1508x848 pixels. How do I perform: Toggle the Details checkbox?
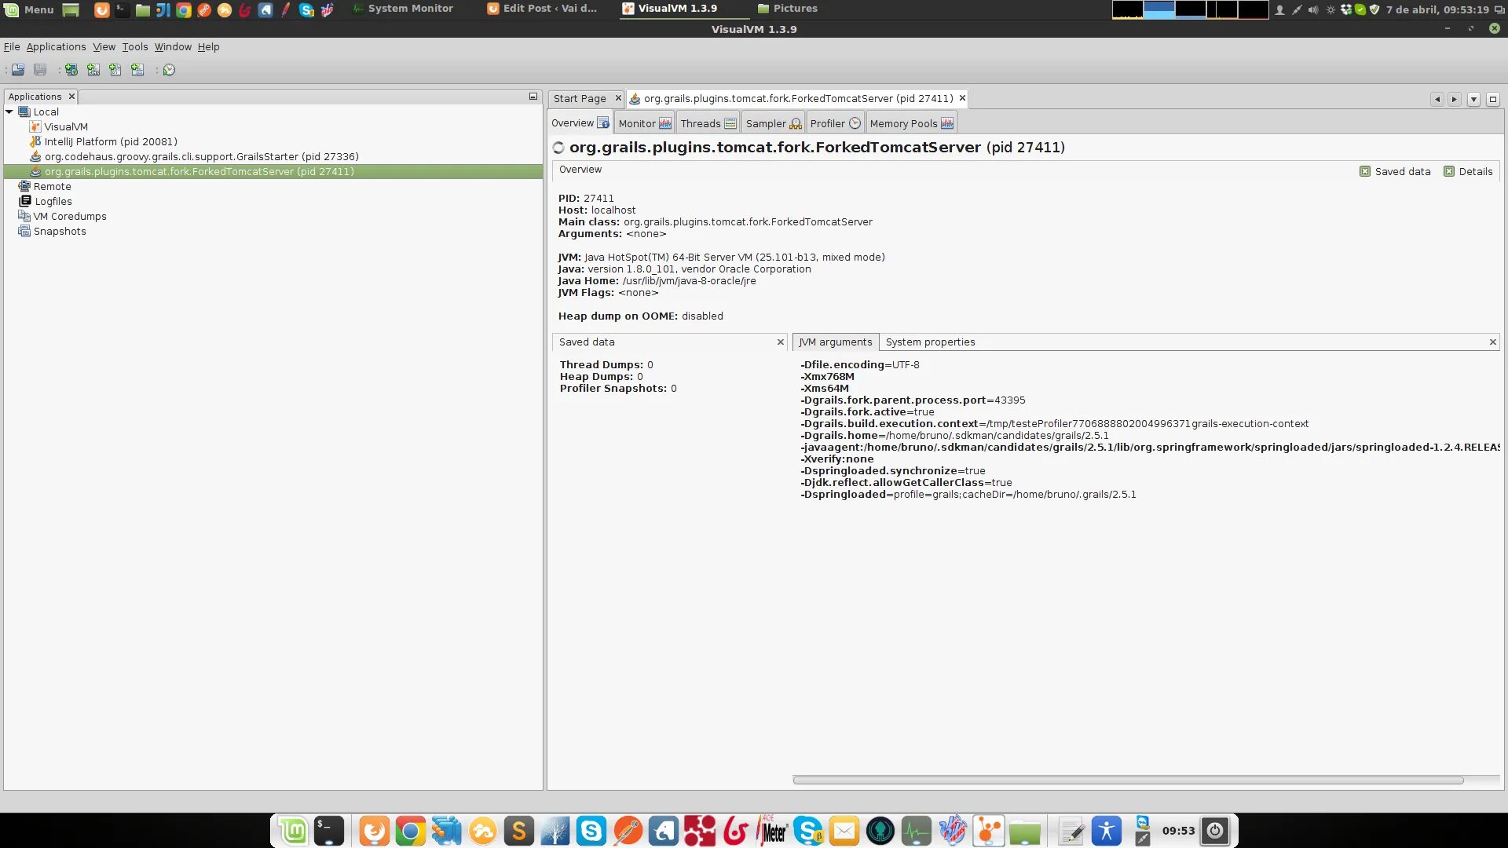pos(1449,172)
